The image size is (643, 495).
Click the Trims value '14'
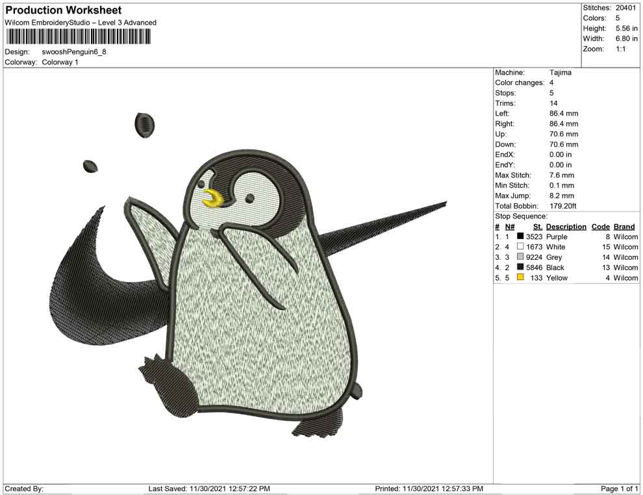(x=553, y=103)
